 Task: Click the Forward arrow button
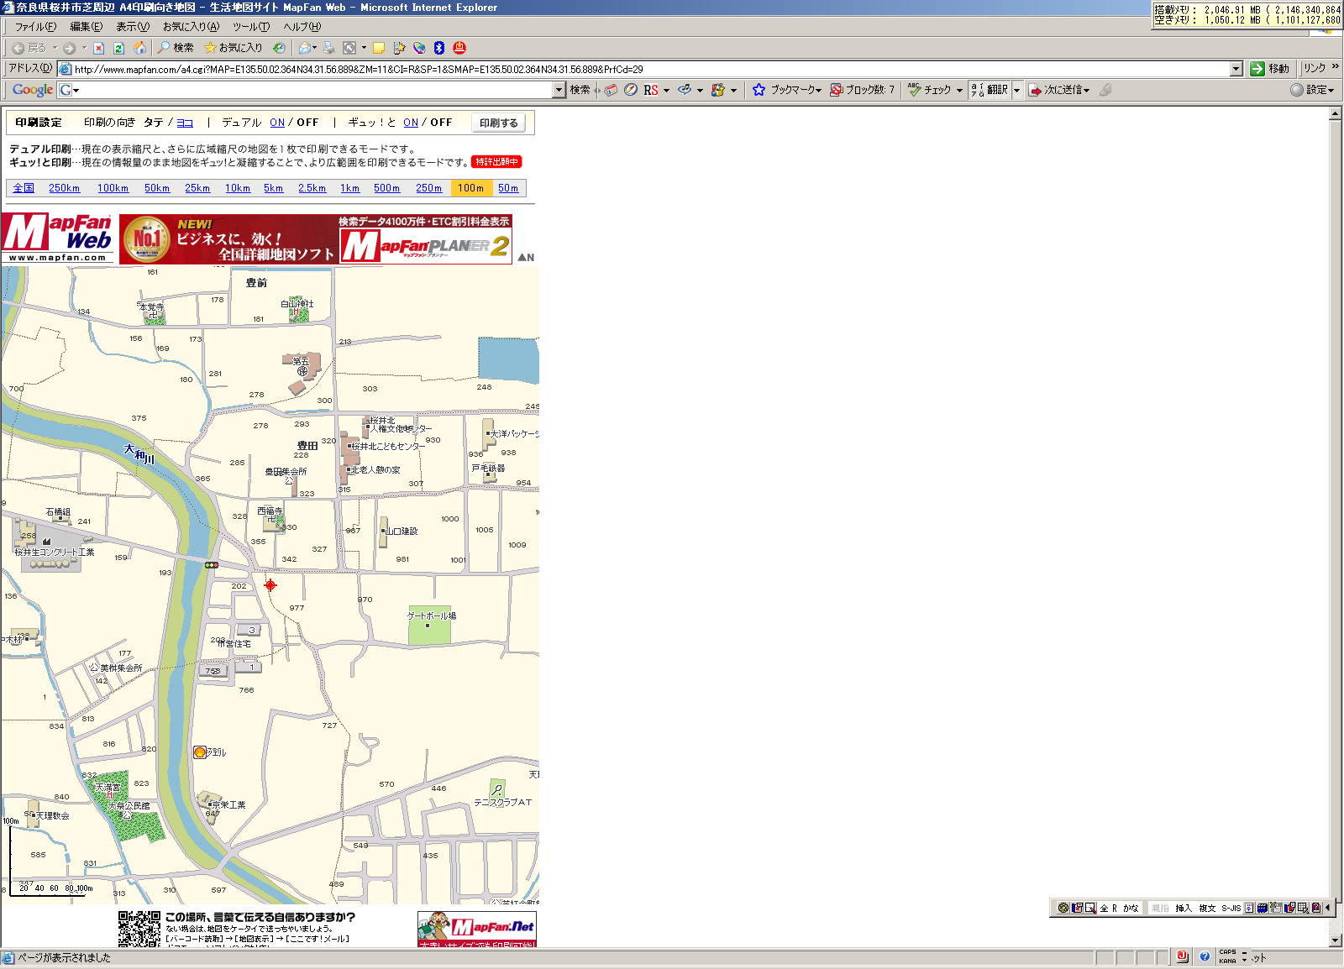point(69,48)
